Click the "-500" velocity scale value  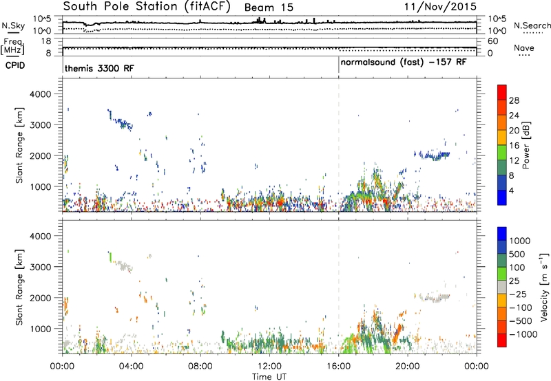521,321
